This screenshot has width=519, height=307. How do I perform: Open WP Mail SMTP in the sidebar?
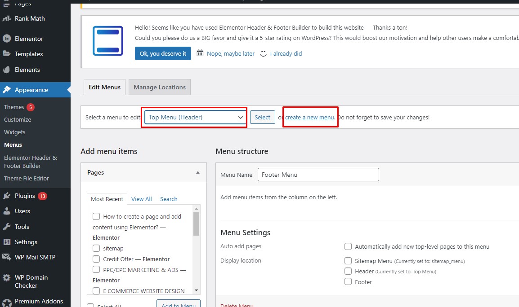(x=35, y=257)
